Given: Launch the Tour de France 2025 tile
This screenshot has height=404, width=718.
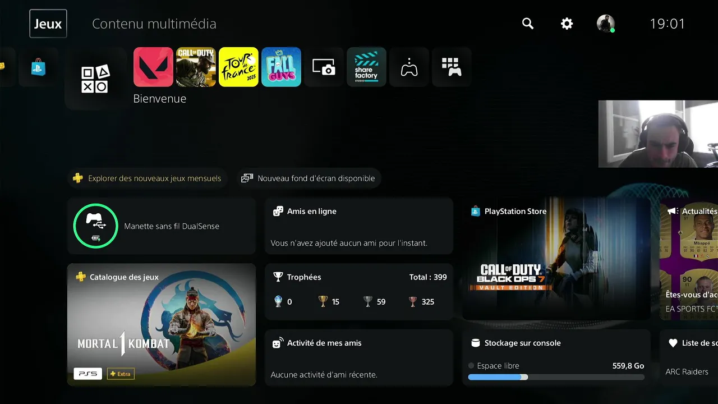Looking at the screenshot, I should pyautogui.click(x=238, y=67).
